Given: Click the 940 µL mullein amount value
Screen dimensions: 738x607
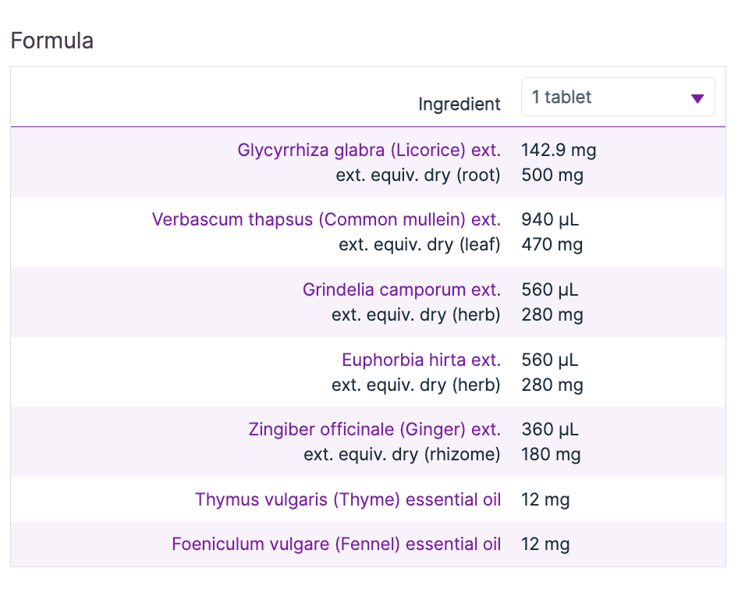Looking at the screenshot, I should [x=550, y=219].
